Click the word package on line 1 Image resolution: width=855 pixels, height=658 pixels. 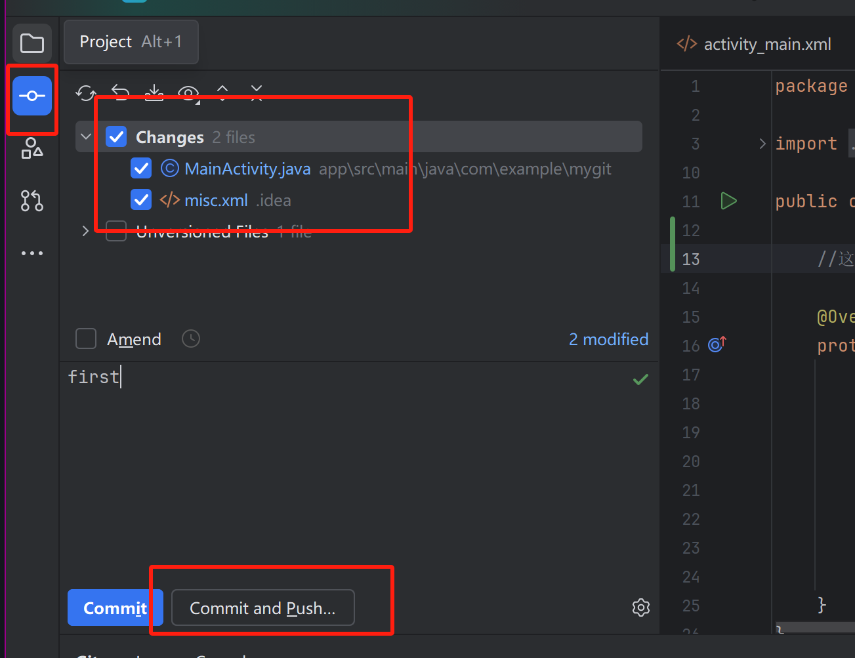point(811,86)
